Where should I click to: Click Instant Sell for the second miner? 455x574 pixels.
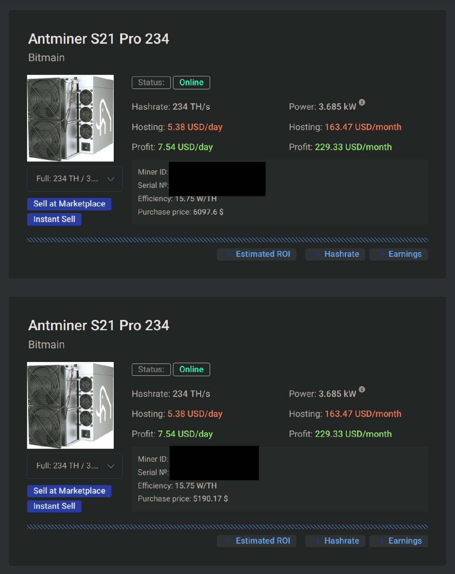[54, 506]
